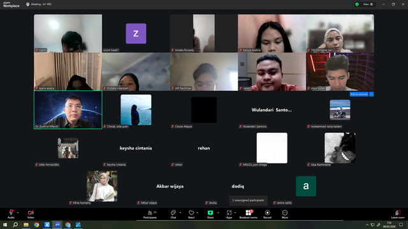Select Alvin Sultan video tile
Image resolution: width=408 pixels, height=229 pixels.
[340, 72]
